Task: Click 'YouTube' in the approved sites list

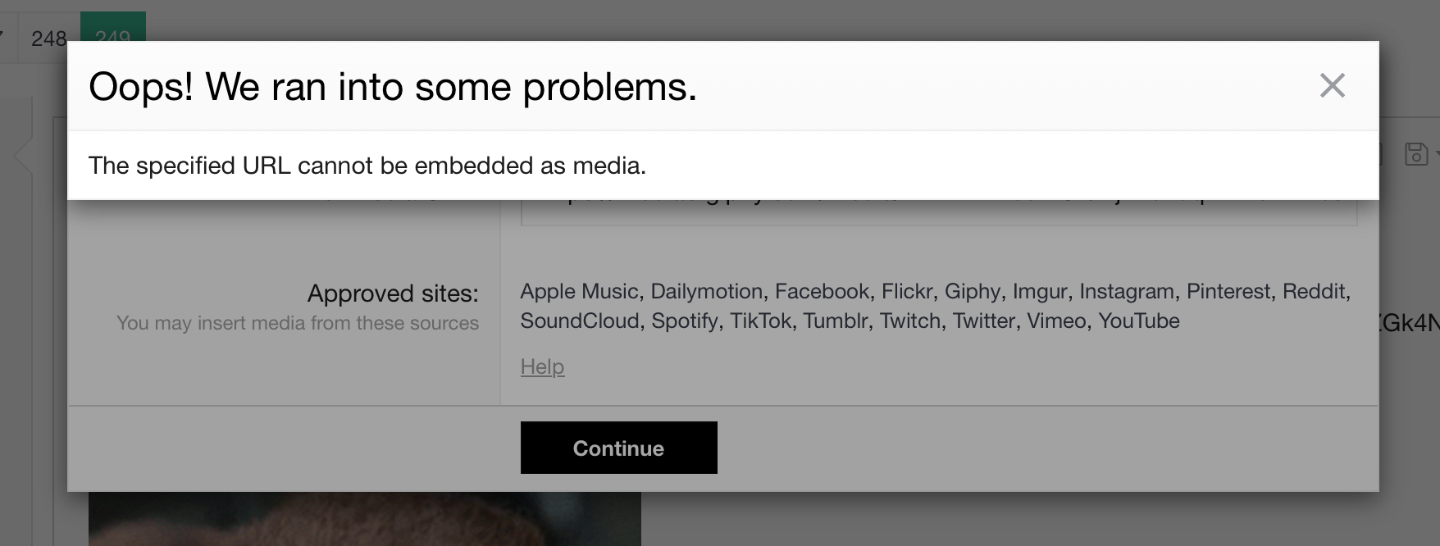Action: click(x=1138, y=321)
